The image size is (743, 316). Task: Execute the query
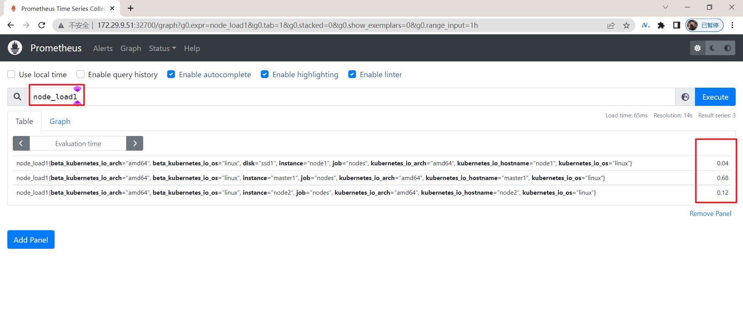[715, 97]
